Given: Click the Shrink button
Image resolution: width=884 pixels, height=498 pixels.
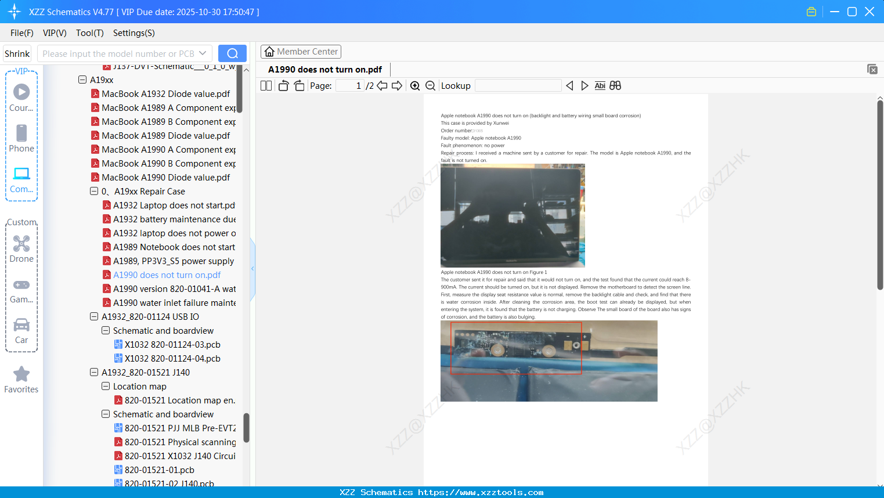Looking at the screenshot, I should [x=17, y=53].
